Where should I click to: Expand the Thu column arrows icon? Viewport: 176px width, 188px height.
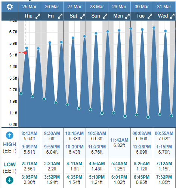point(38,16)
